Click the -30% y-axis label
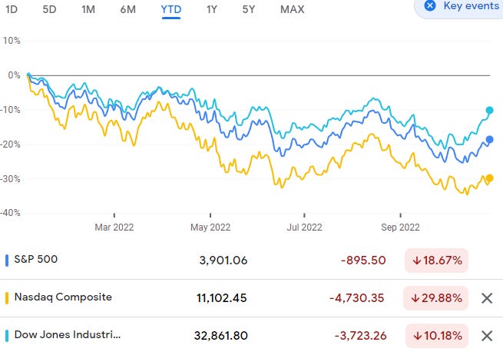 10,178
